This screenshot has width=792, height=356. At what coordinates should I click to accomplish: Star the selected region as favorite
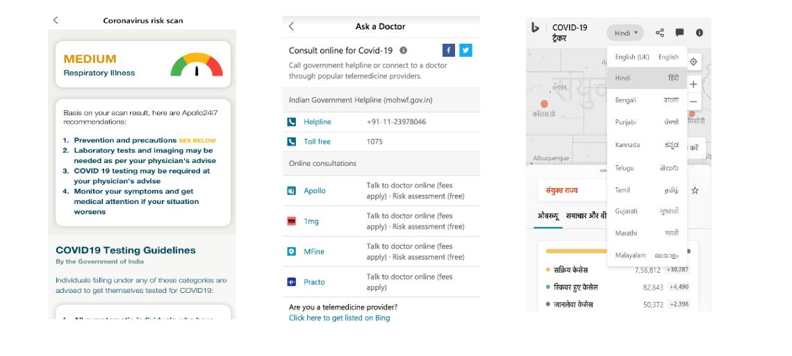[x=695, y=190]
